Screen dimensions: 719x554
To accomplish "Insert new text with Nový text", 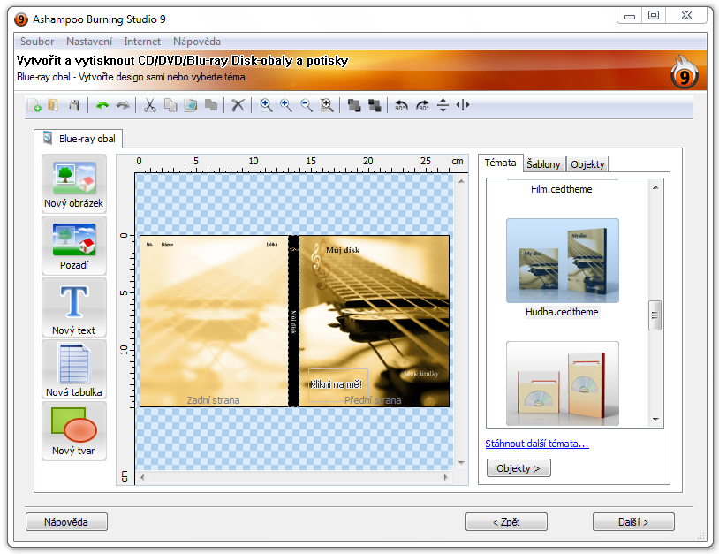I will pos(74,307).
